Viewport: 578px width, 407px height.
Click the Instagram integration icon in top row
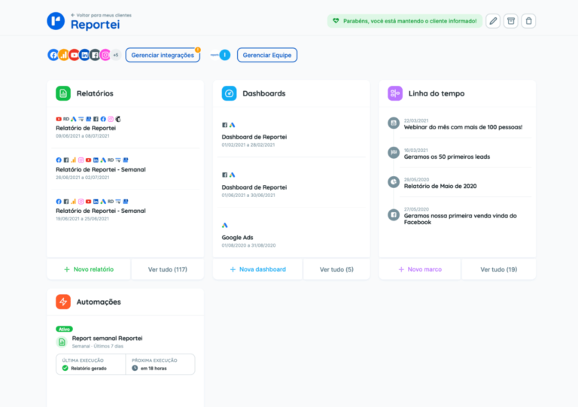[105, 55]
